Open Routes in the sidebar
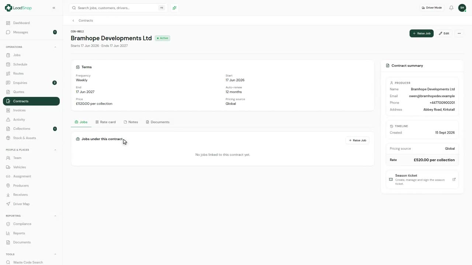472x265 pixels. click(31, 74)
